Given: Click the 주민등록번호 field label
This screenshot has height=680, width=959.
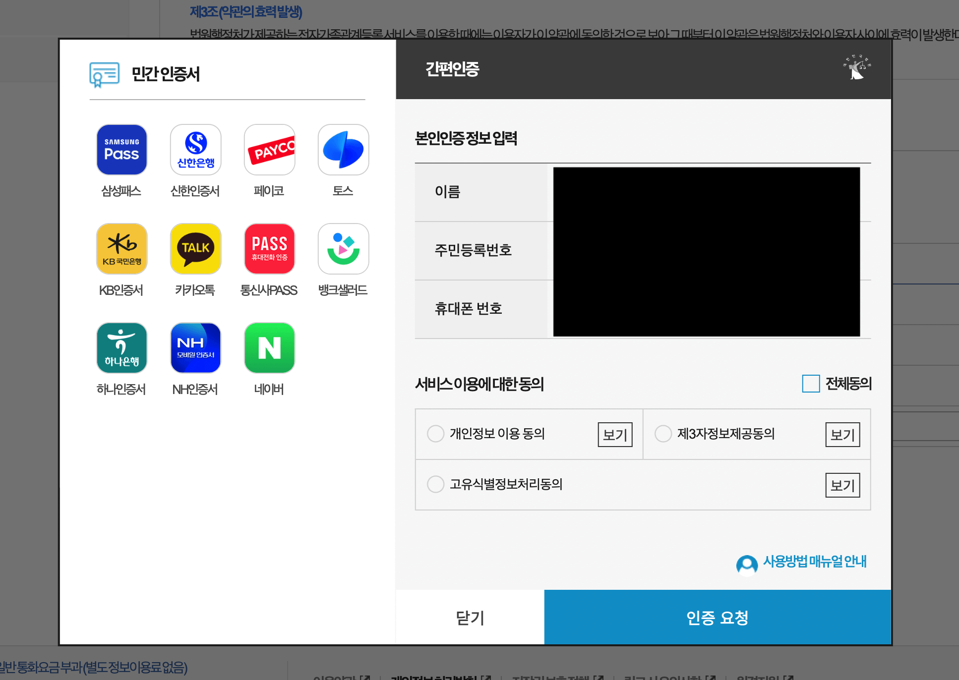Looking at the screenshot, I should coord(473,250).
